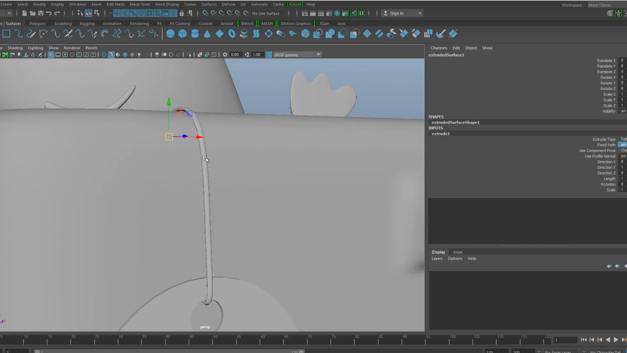
Task: Click the NURBS cube shelf icon
Action: (182, 34)
